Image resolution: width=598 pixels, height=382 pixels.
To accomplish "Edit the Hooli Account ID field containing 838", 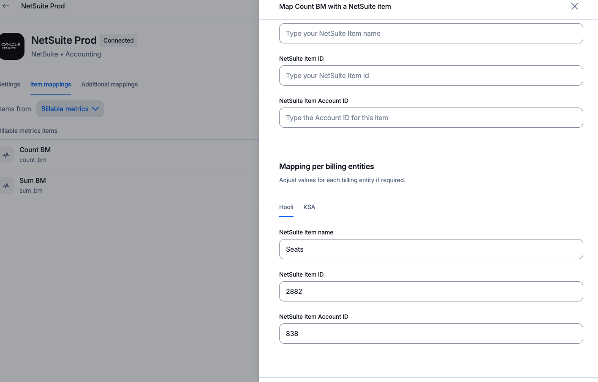I will [431, 334].
